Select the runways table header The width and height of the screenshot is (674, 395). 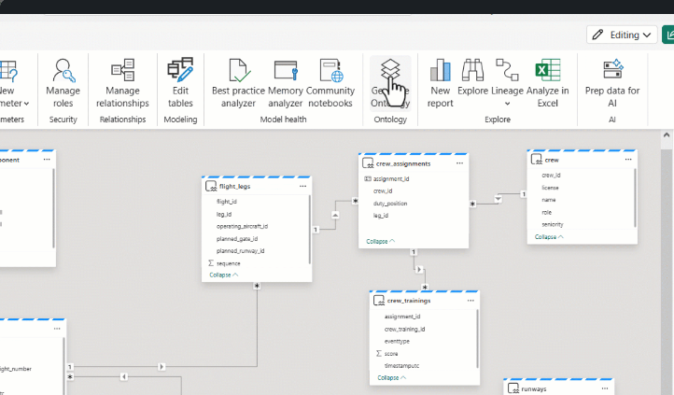tap(558, 388)
